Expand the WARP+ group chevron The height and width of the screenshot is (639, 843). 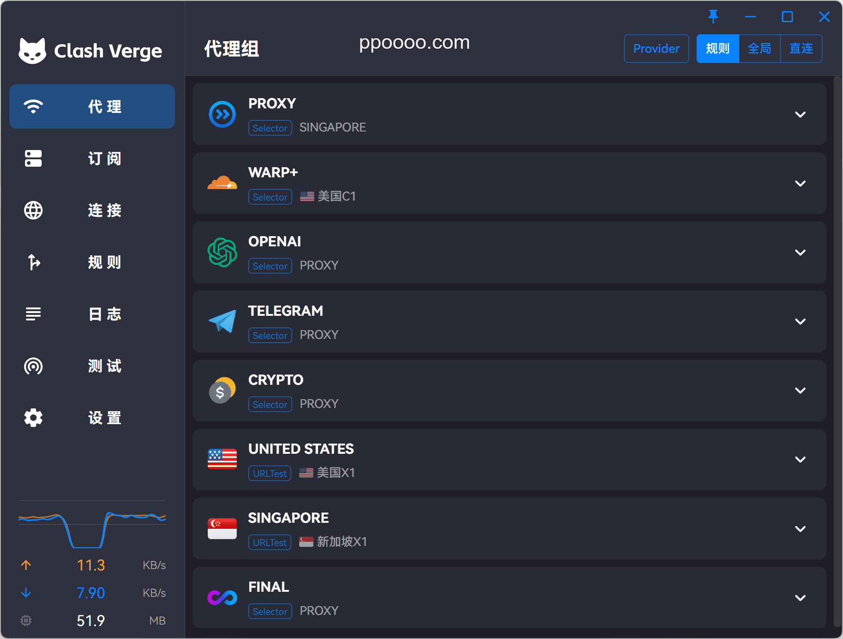pyautogui.click(x=800, y=183)
